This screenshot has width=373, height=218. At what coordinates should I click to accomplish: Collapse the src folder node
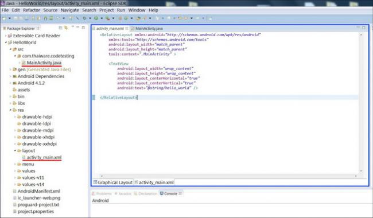(x=10, y=49)
